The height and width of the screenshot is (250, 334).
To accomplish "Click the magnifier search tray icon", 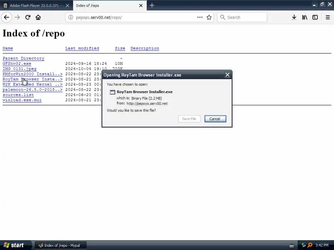I will coord(310,245).
